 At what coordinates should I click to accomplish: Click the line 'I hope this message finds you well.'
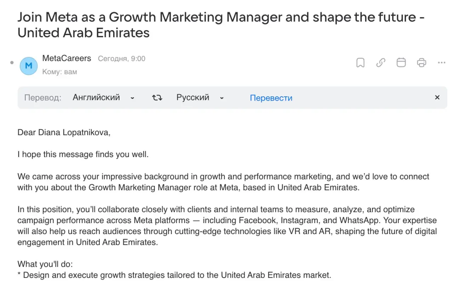(83, 155)
